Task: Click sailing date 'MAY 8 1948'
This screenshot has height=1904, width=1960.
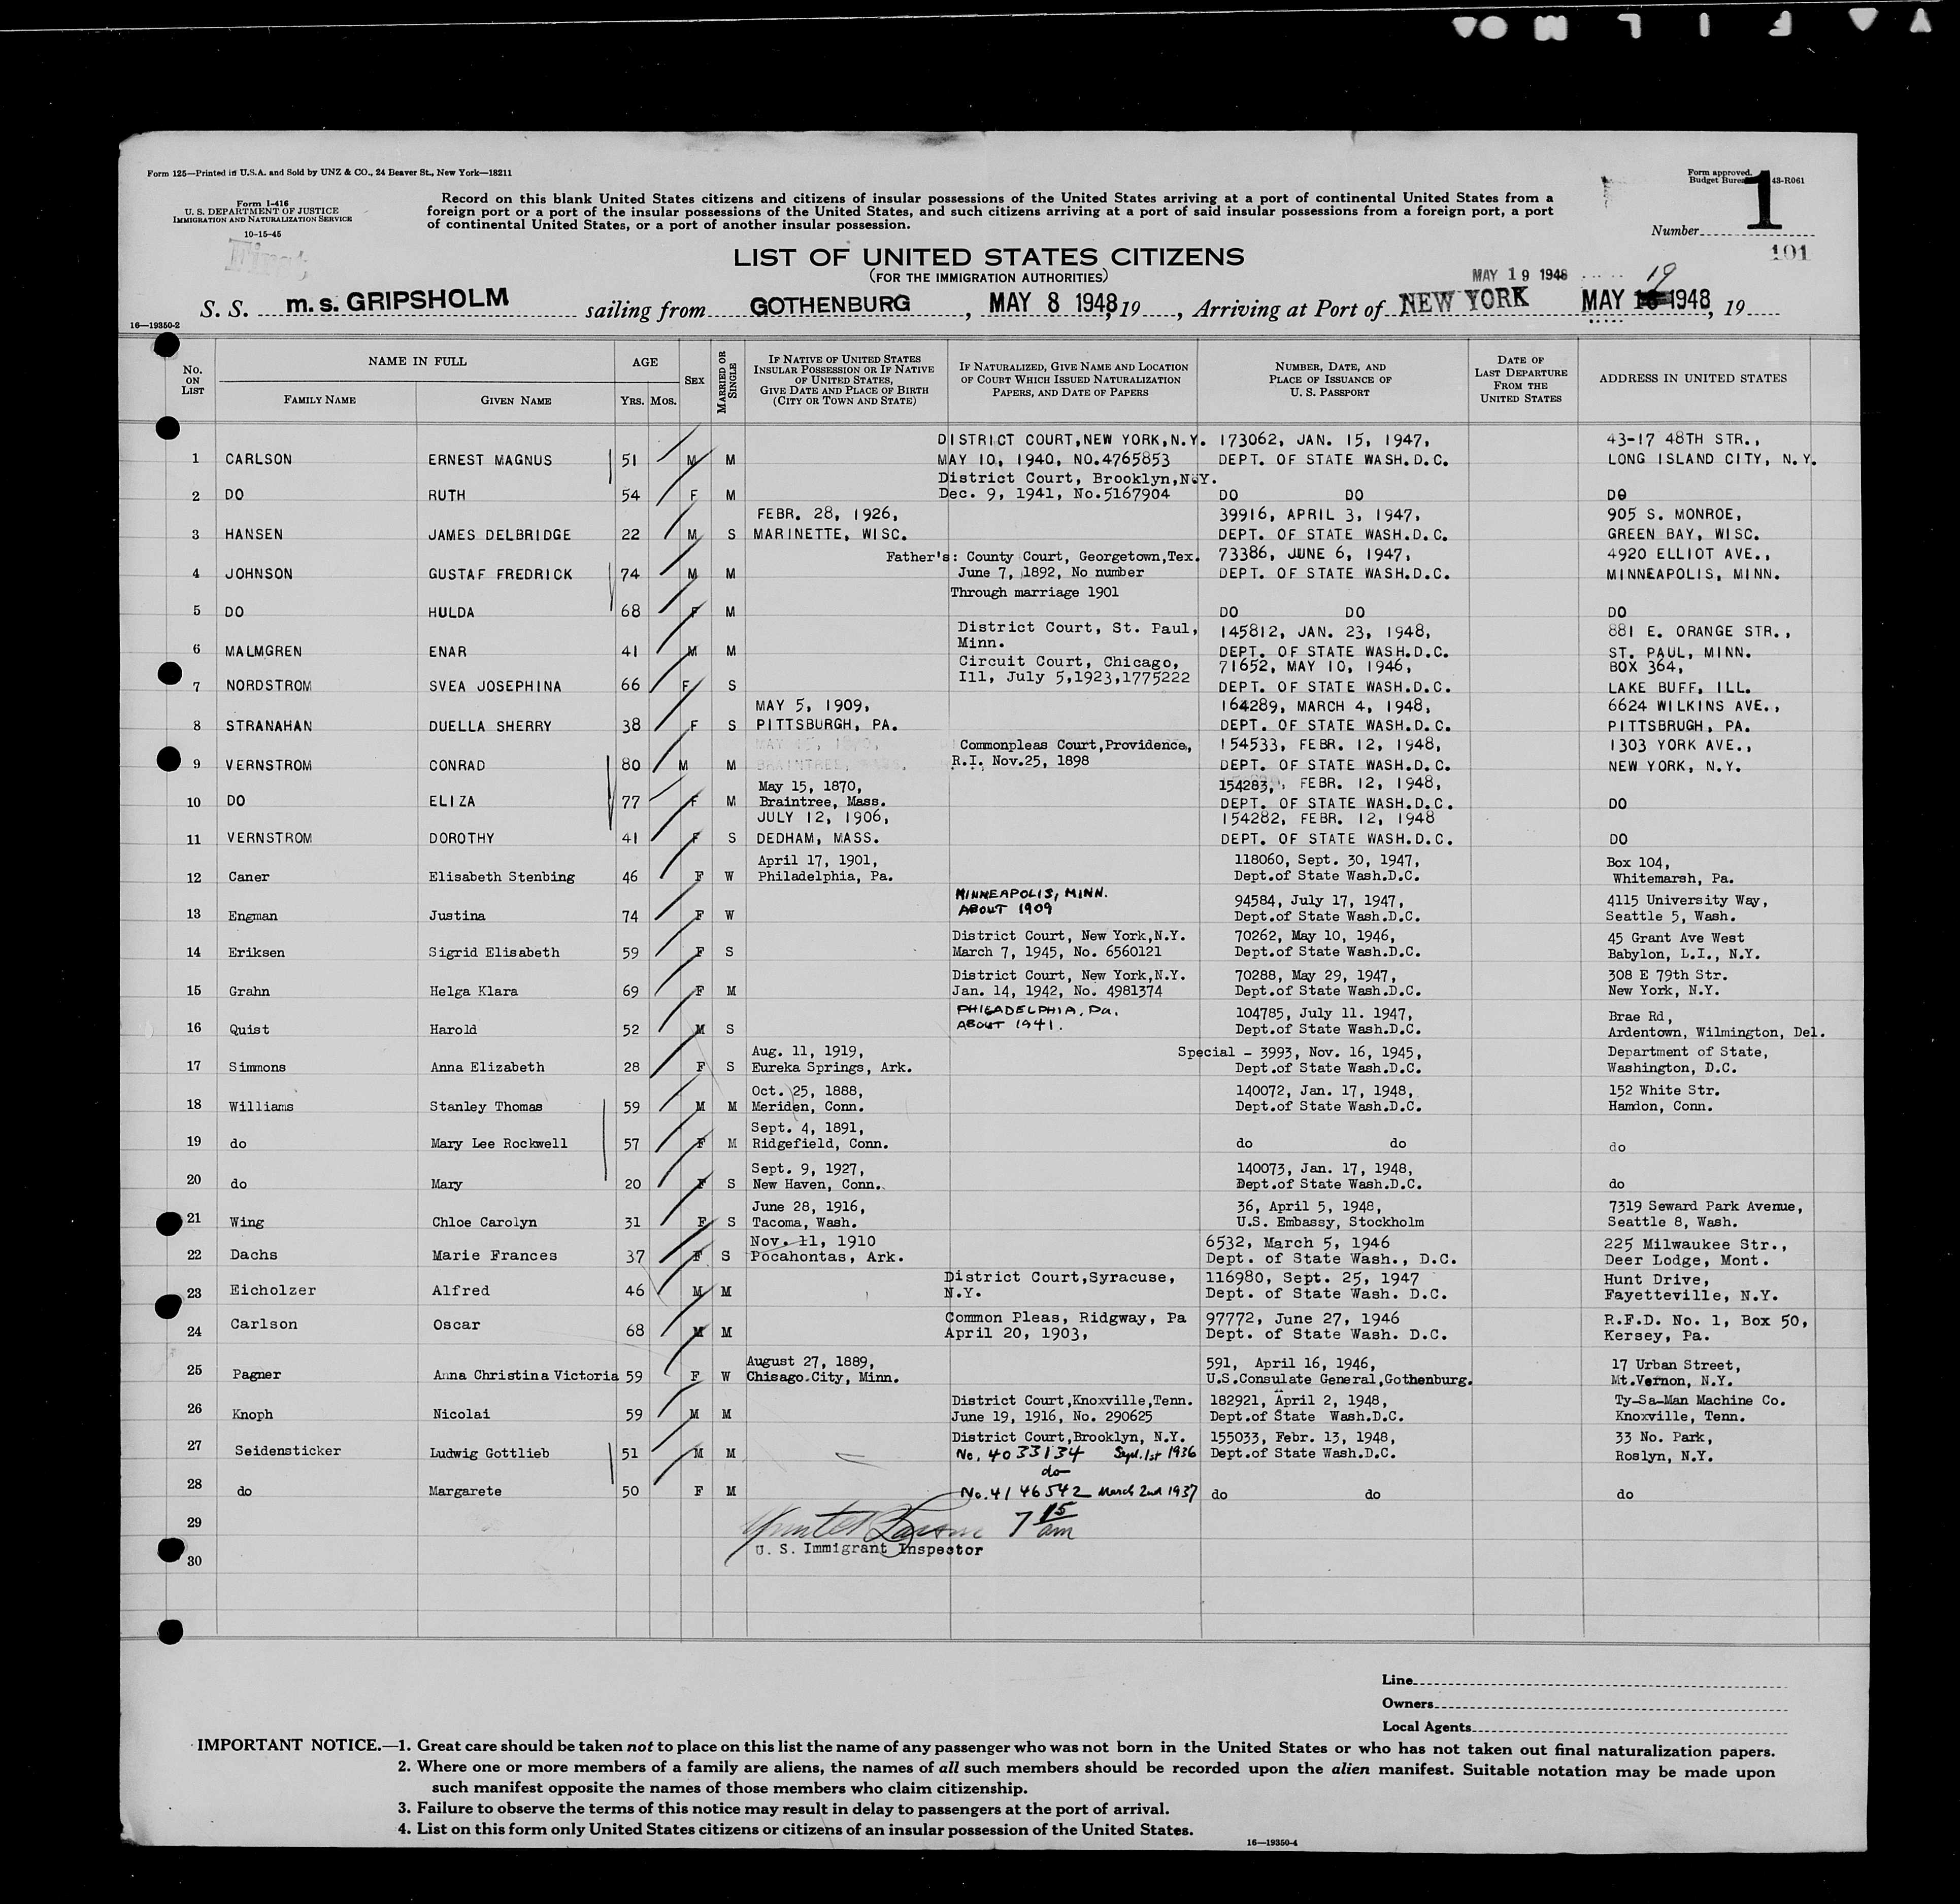Action: tap(1052, 303)
